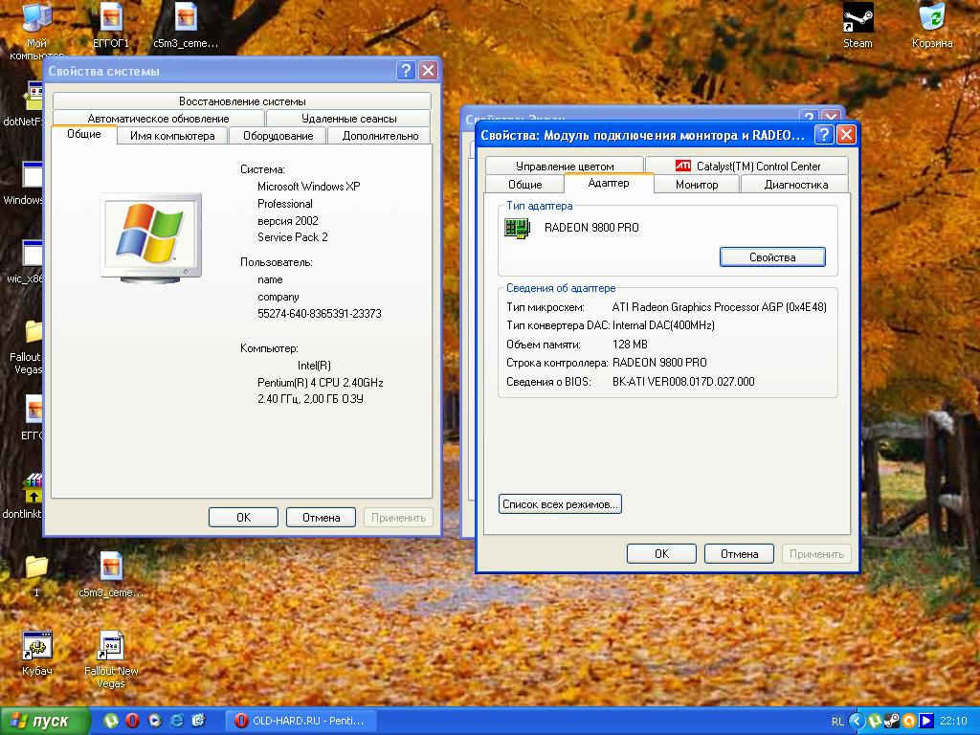Expand hidden tray icons with the arrow

coord(857,722)
